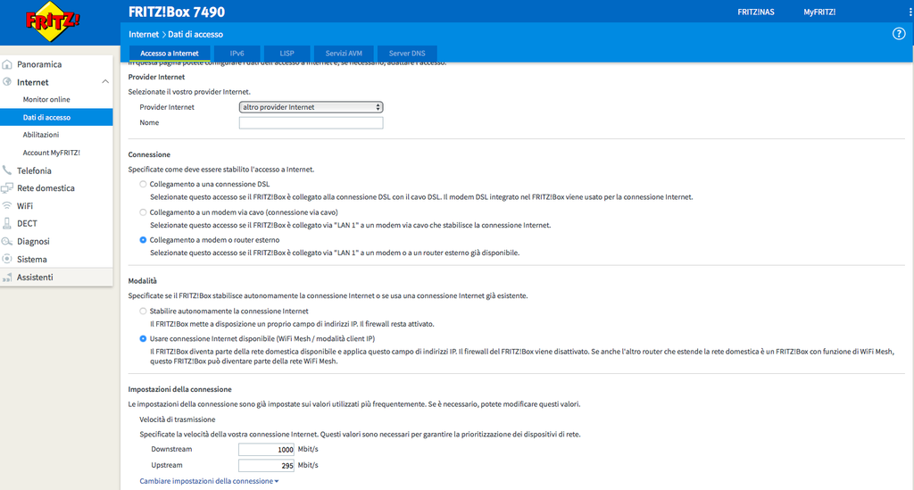Click the DECT handset icon
The width and height of the screenshot is (914, 490).
7,223
